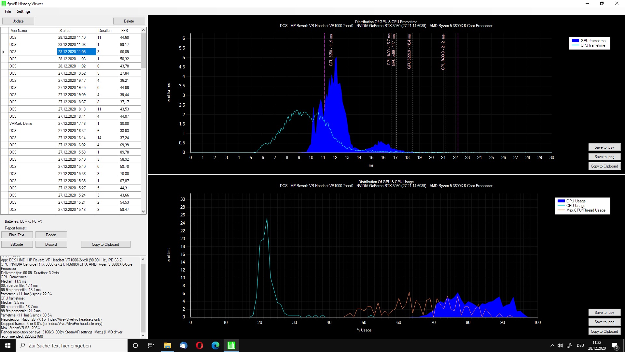Screen dimensions: 625x352
Task: Open the volume control tray icon
Action: (560, 345)
